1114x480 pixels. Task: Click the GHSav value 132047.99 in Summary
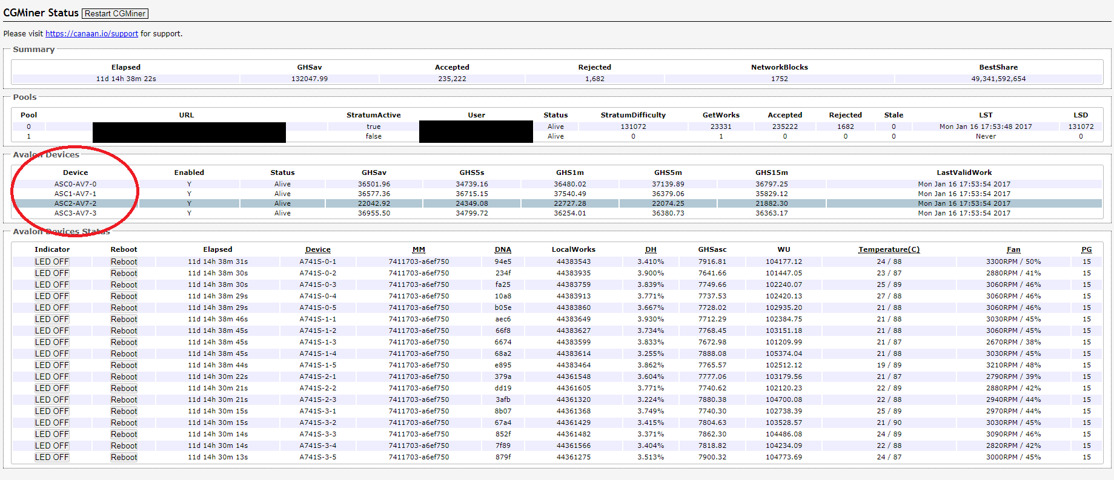pos(310,79)
